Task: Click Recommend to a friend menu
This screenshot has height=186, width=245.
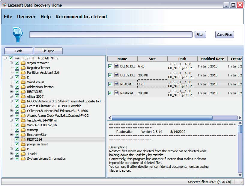Action: coord(81,16)
